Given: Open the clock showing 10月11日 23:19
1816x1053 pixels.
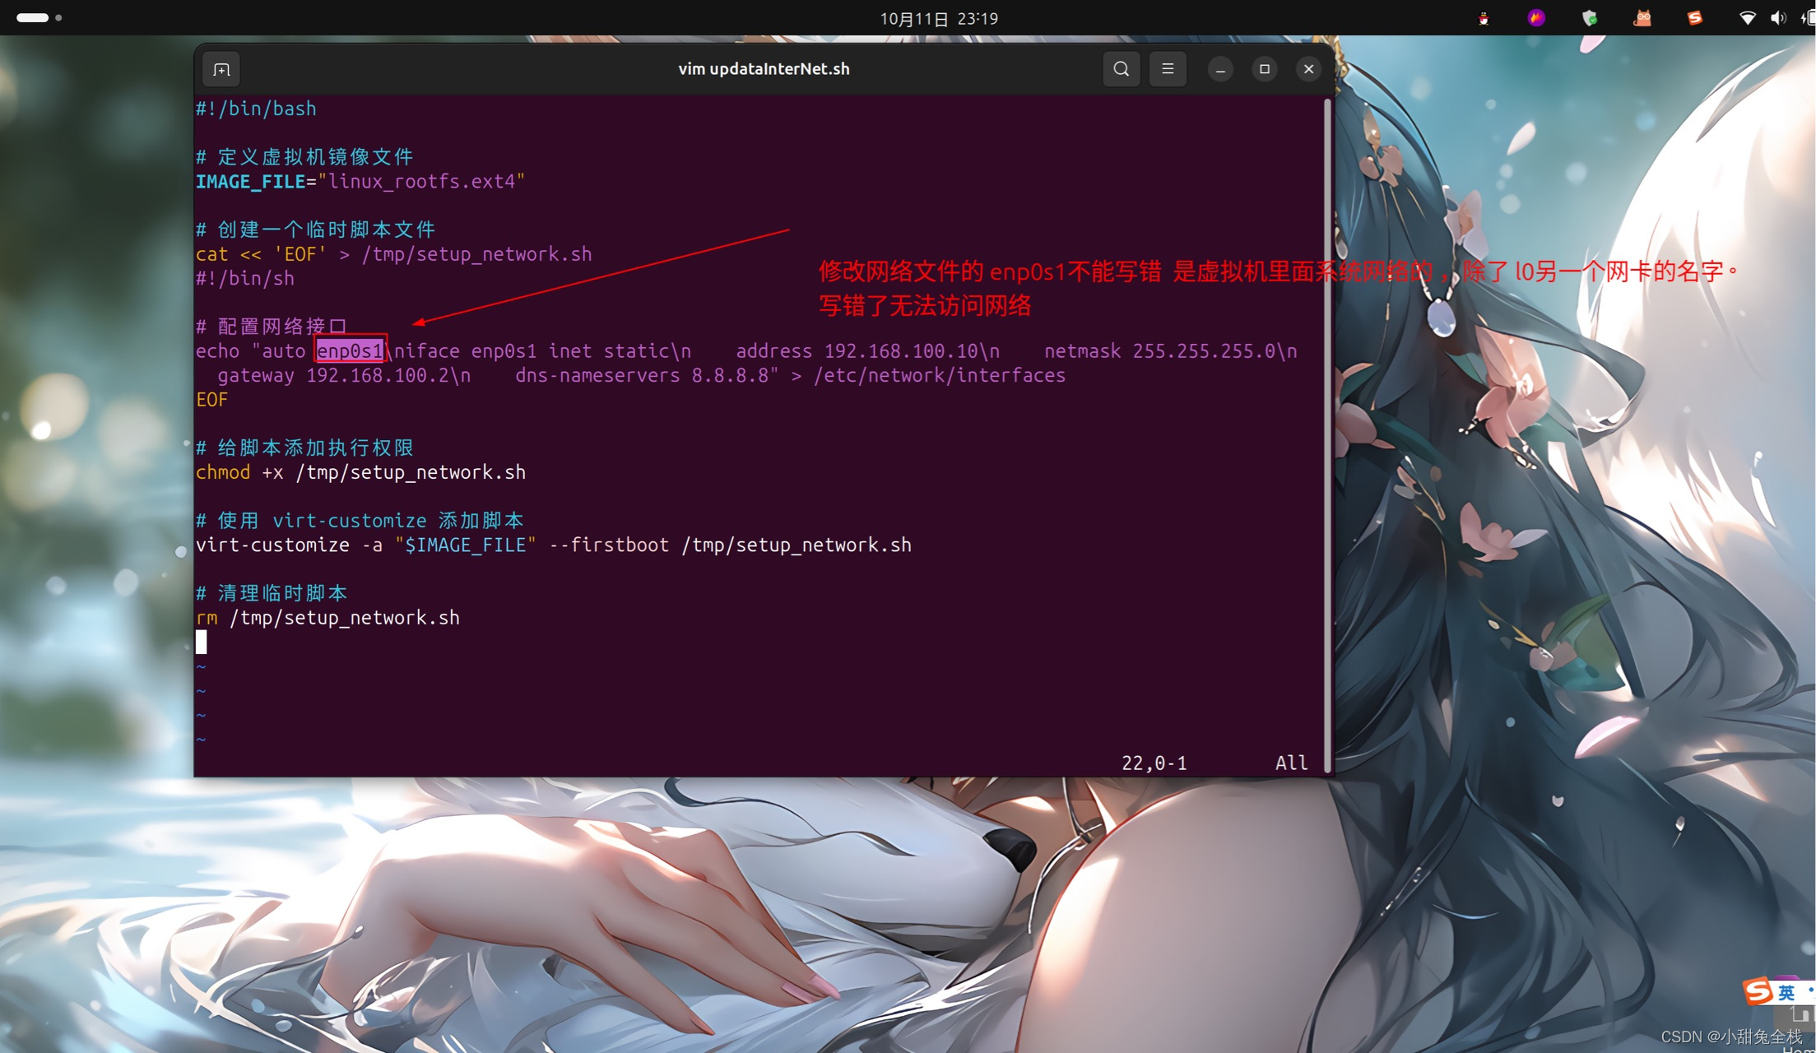Looking at the screenshot, I should 939,18.
